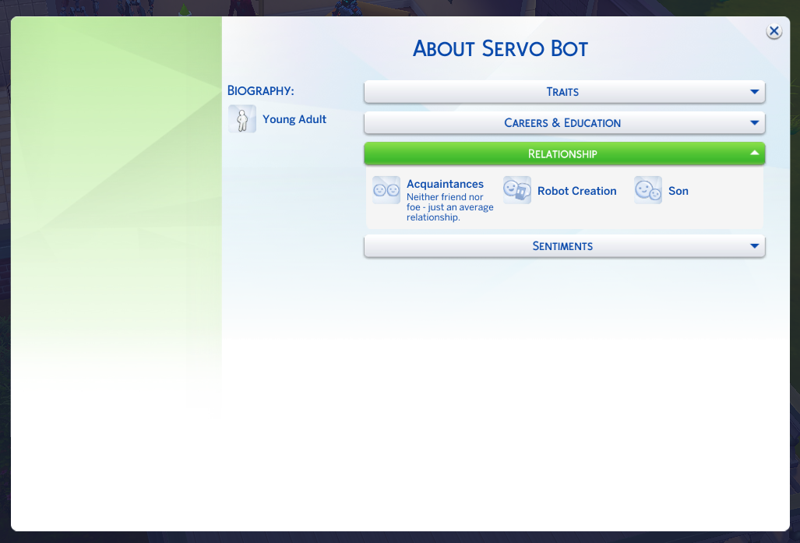Click the Young Adult body silhouette icon
The height and width of the screenshot is (543, 800).
[x=242, y=119]
